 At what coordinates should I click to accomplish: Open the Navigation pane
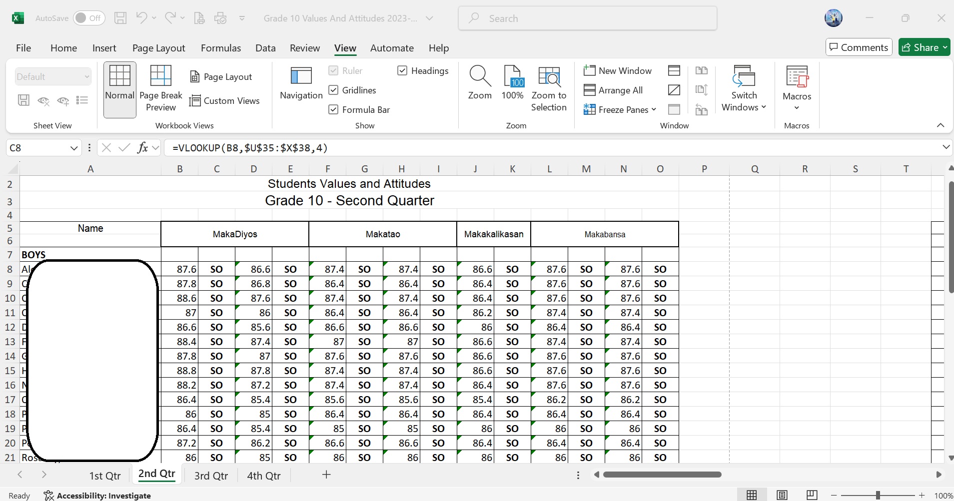pos(301,83)
